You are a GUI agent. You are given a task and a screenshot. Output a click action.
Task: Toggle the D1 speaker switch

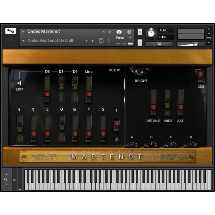click(x=75, y=89)
